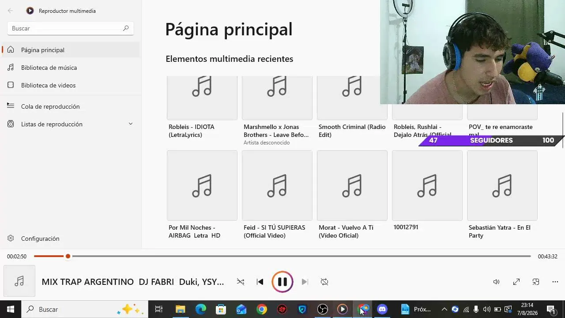Click the Por Mil Noches - AIRBAG title
This screenshot has width=565, height=318.
click(194, 231)
